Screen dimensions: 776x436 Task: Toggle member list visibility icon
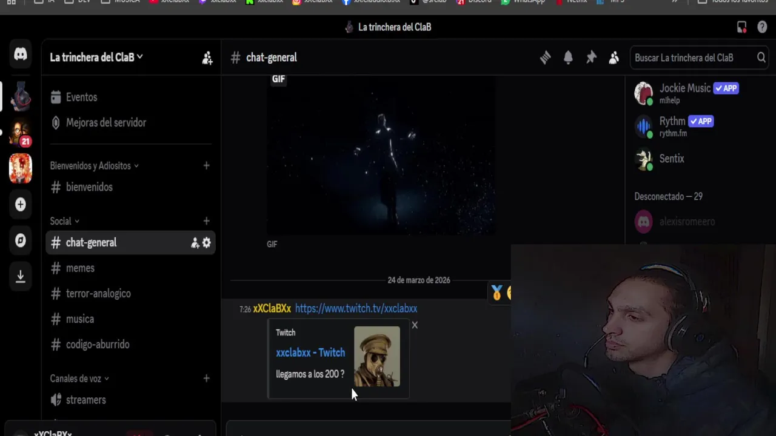614,58
